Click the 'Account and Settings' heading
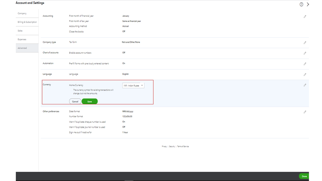Screen dimensions: 322x181 (30, 3)
